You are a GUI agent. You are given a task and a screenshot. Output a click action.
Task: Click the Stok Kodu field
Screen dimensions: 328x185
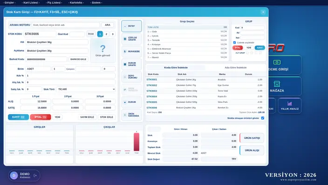(x=40, y=34)
